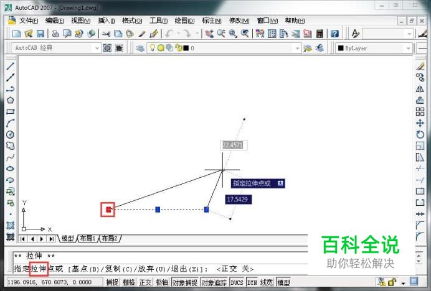Select the Rectangle tool
This screenshot has width=431, height=291.
pos(11,112)
